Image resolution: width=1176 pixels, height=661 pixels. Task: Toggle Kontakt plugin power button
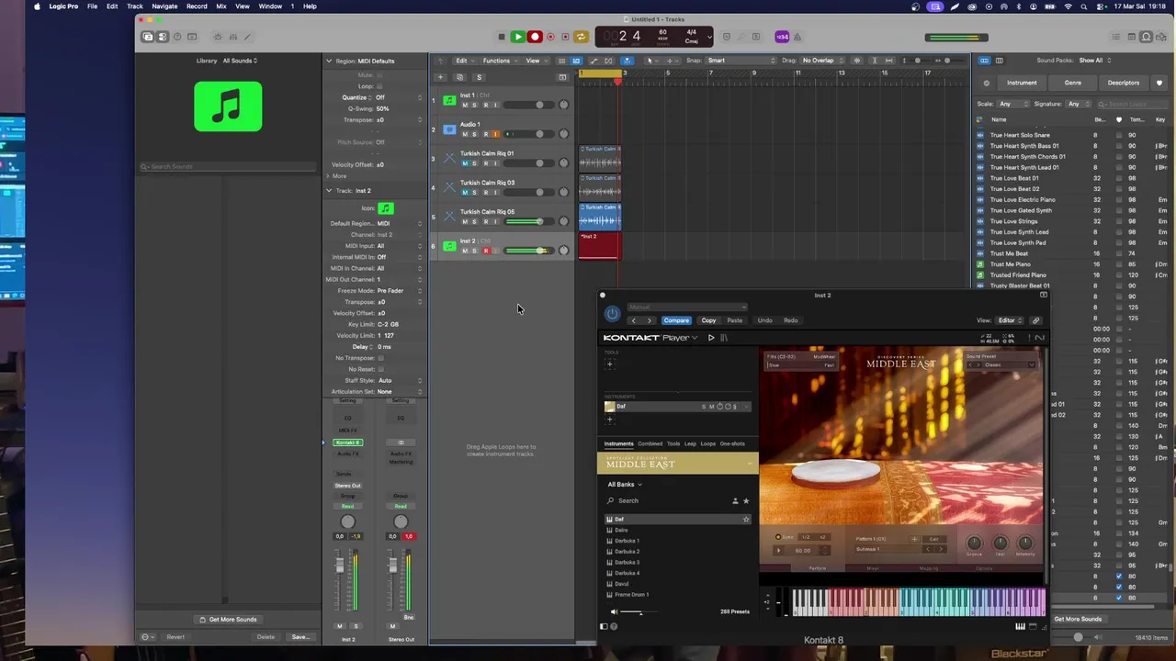pos(612,314)
